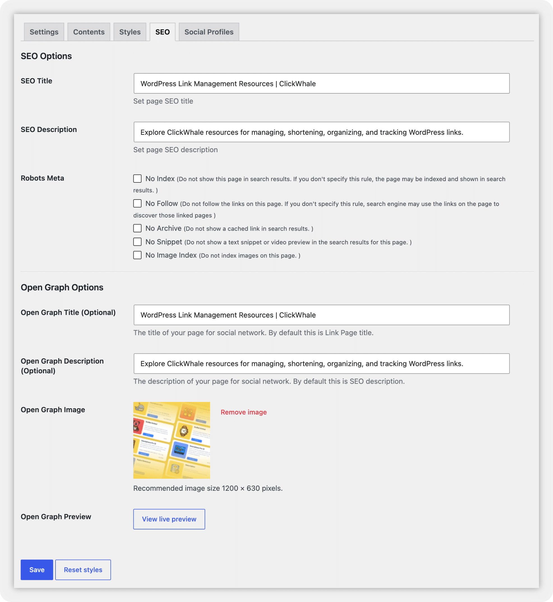
Task: Select the SEO tab
Action: click(163, 32)
